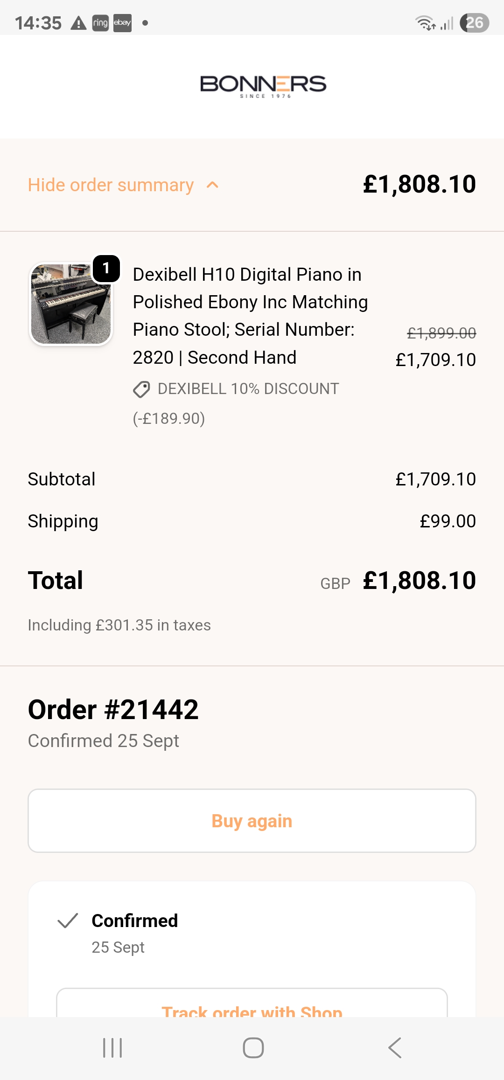Tap Hide order summary link
Screen dimensions: 504x1080
[111, 185]
